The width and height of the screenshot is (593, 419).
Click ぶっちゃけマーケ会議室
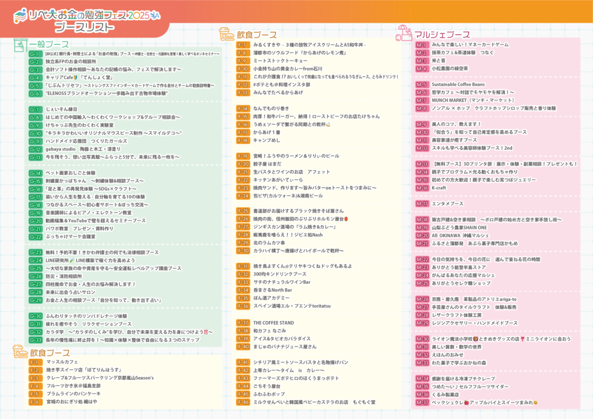click(63, 237)
